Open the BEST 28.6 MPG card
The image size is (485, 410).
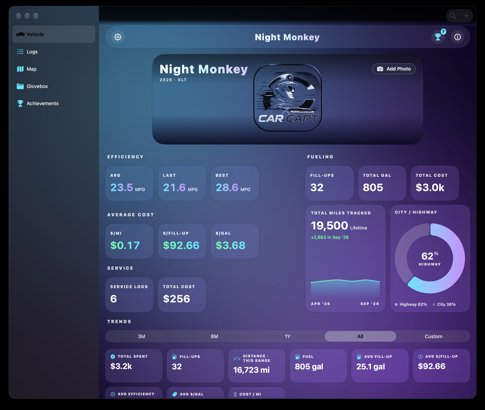pos(235,183)
